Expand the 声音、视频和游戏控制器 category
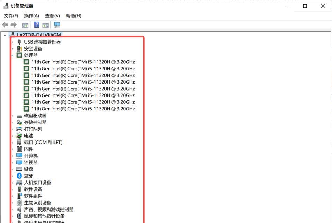Screen dimensions: 332x223 [12, 209]
